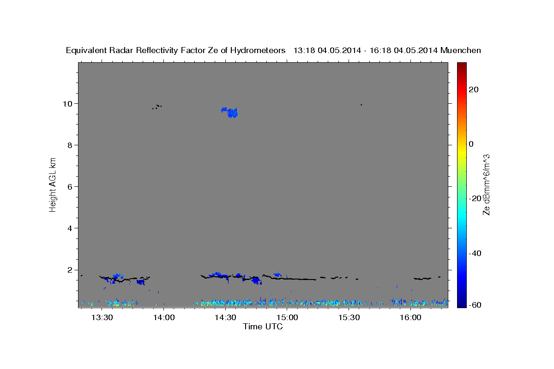Click the 15:00 time tick label

pos(287,317)
